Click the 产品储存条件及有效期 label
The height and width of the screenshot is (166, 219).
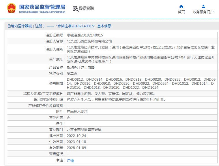click(x=46, y=105)
